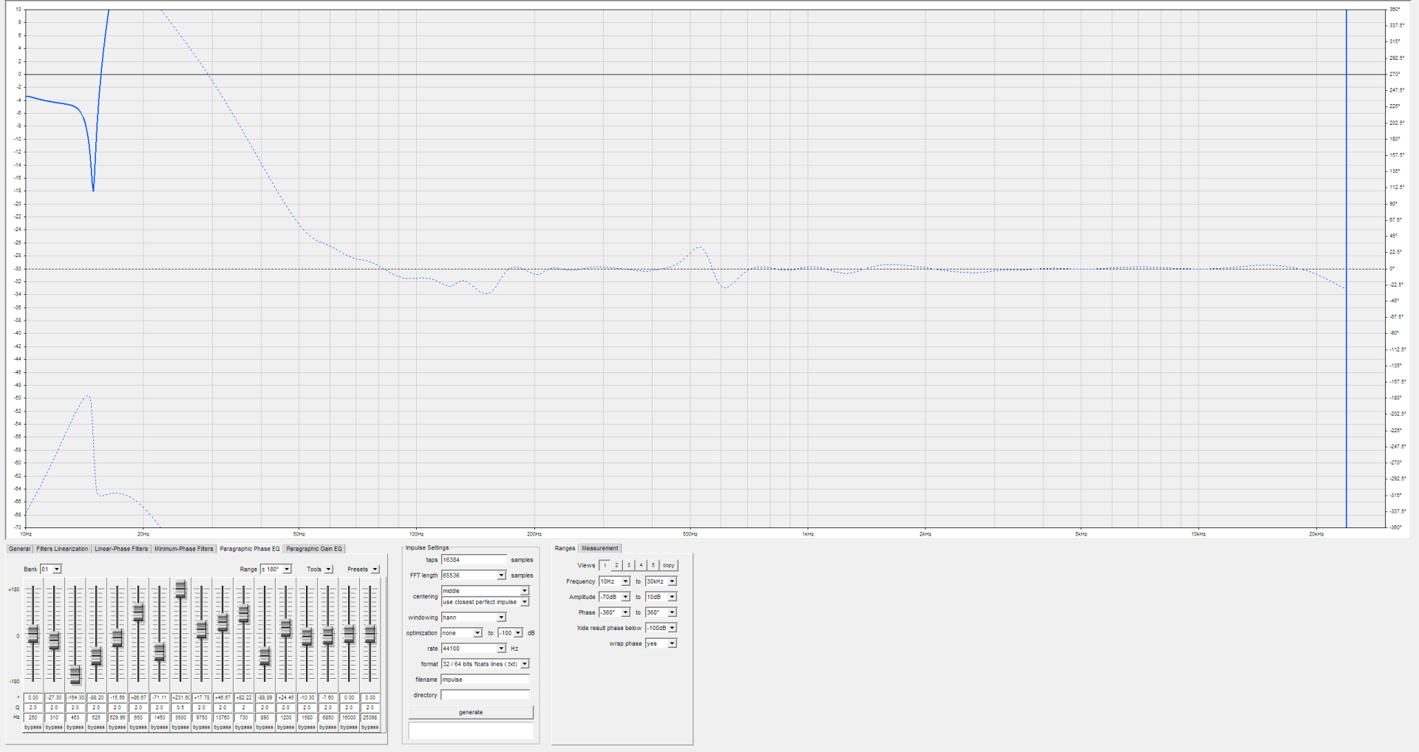Viewport: 1419px width, 752px height.
Task: Click the copy button in Views
Action: [x=668, y=565]
